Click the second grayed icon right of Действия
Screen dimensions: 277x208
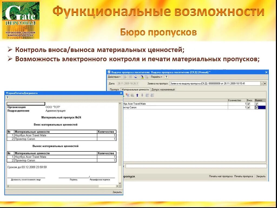click(x=131, y=77)
